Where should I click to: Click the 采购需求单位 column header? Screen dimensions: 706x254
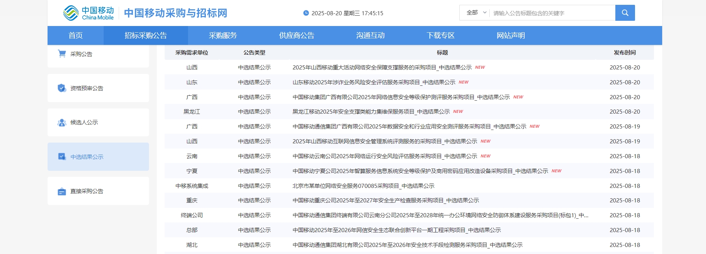[x=192, y=53]
